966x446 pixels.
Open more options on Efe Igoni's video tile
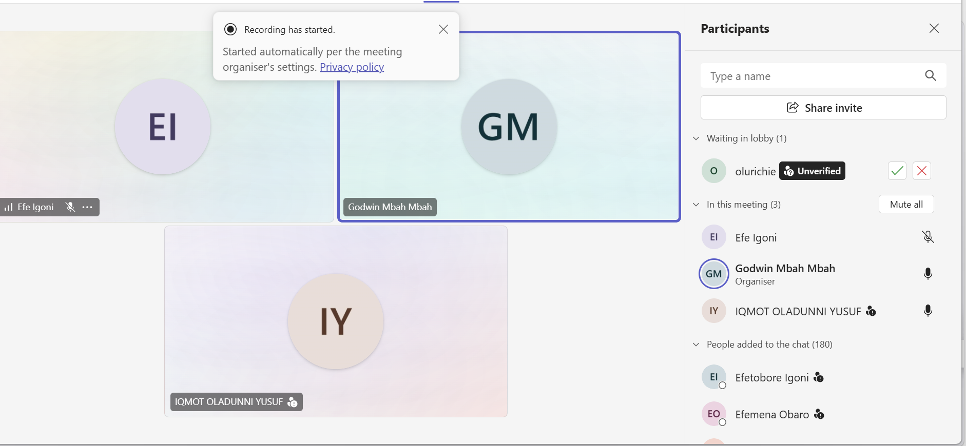pos(87,207)
